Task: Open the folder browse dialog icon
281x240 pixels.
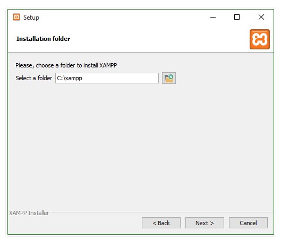Action: coord(169,78)
